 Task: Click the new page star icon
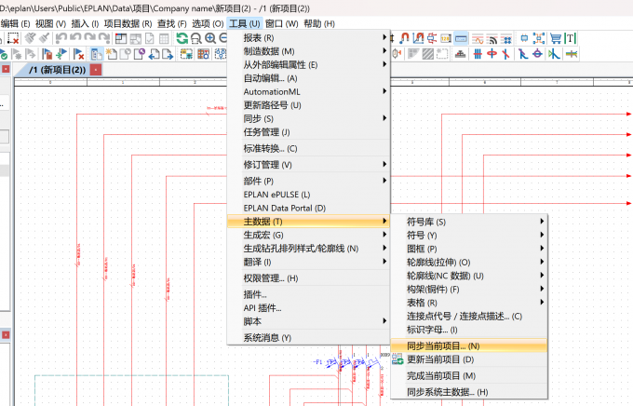click(111, 54)
